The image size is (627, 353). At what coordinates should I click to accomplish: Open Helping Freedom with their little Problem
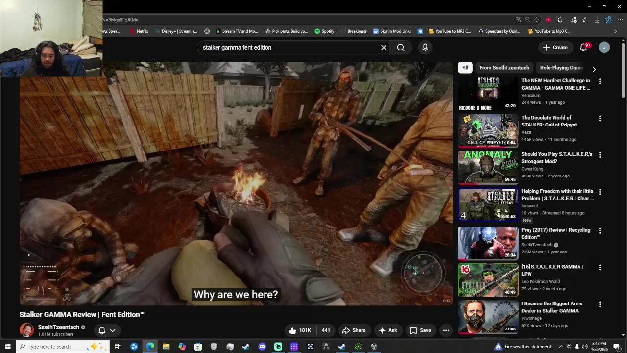(x=557, y=195)
